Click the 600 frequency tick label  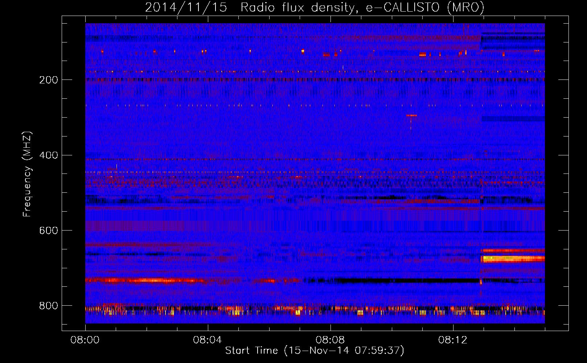(49, 231)
